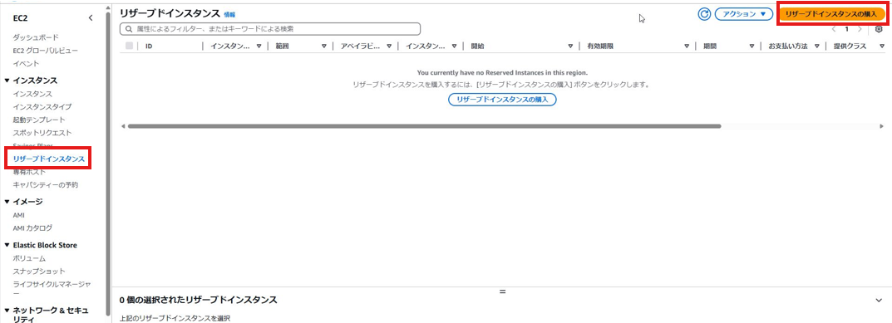Collapse the インスタンス sidebar section
This screenshot has width=892, height=323.
(x=7, y=81)
